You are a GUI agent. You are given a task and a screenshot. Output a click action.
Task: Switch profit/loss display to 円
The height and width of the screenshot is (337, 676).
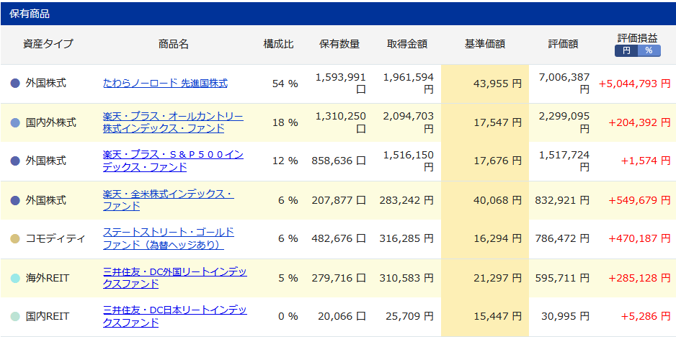(x=626, y=51)
